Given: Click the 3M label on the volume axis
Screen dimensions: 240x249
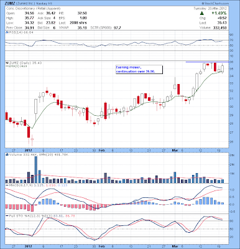Looking at the screenshot, I should point(232,156).
